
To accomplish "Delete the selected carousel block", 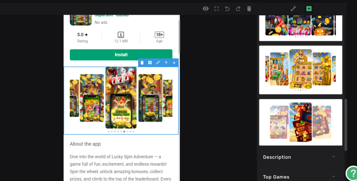I will click(x=142, y=63).
